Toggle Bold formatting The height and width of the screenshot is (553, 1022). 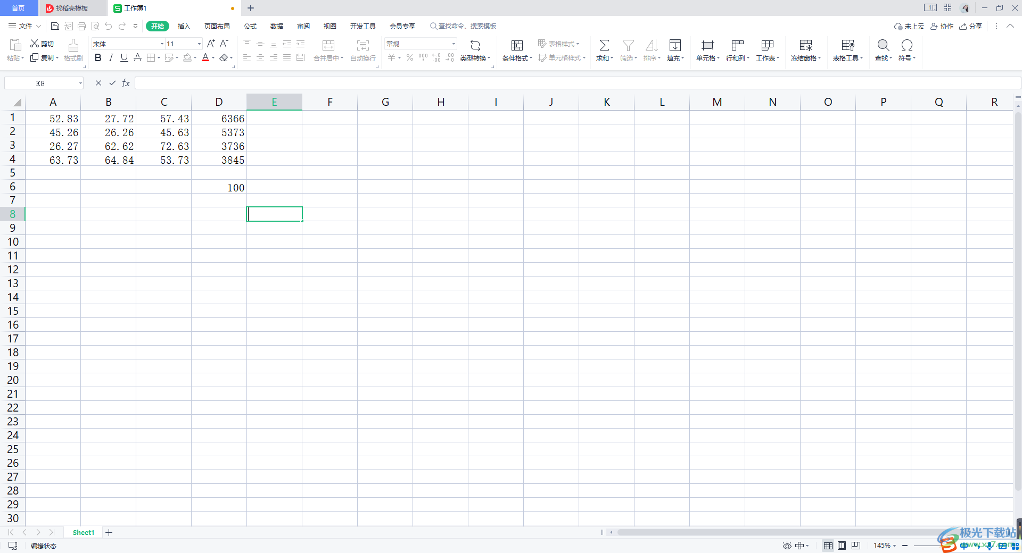pos(98,57)
